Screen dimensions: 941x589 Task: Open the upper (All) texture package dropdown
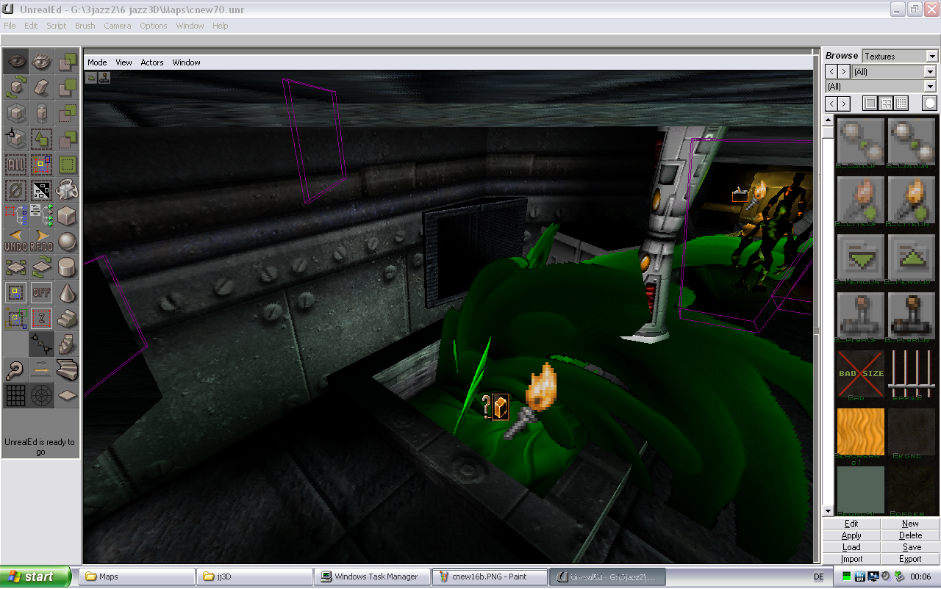tap(930, 72)
